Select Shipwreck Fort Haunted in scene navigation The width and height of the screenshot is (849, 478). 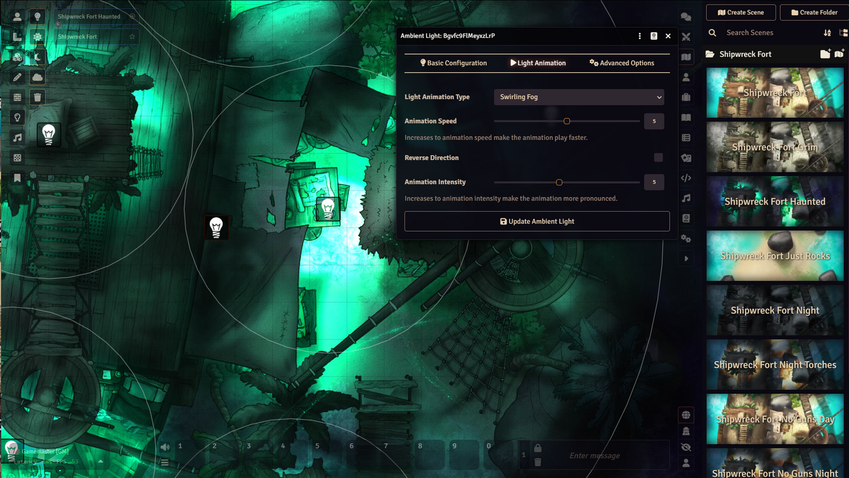(x=95, y=16)
